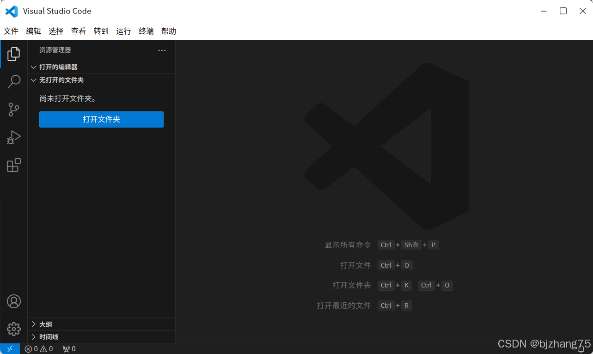Open the 转到 menu

click(101, 31)
